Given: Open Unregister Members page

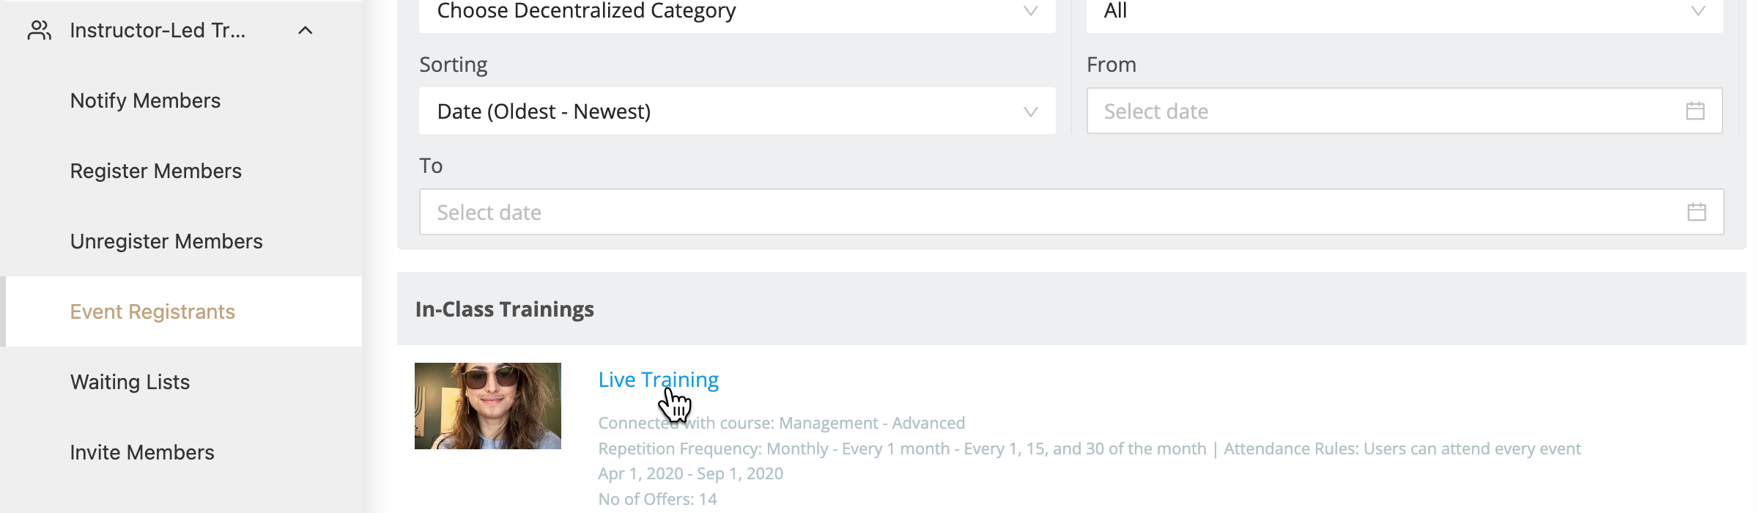Looking at the screenshot, I should tap(166, 241).
